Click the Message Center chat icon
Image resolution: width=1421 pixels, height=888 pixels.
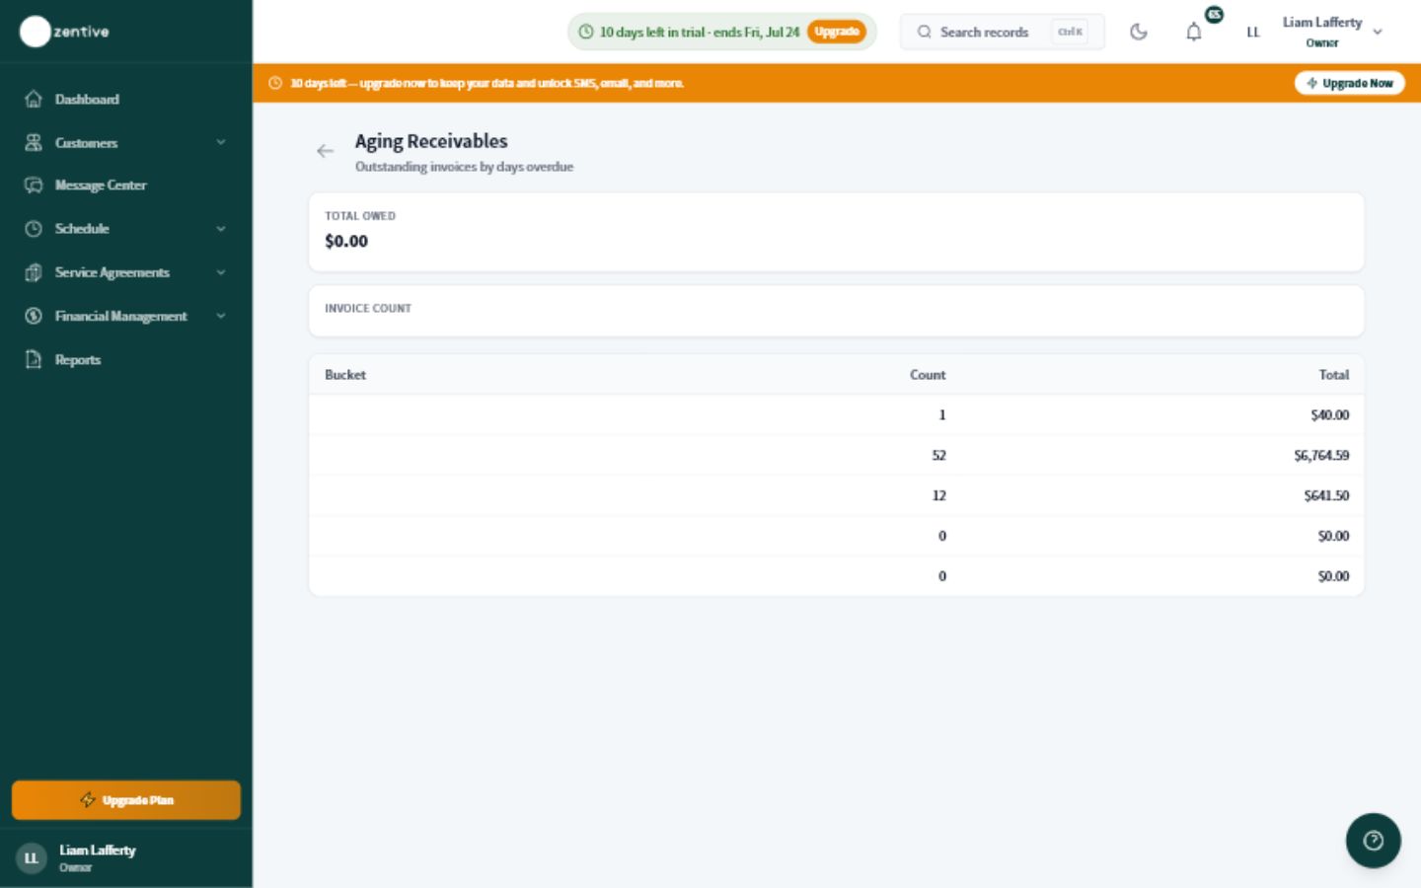pyautogui.click(x=34, y=185)
